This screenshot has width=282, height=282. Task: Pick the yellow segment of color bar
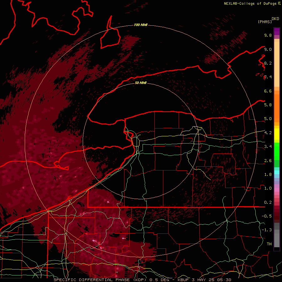(277, 134)
